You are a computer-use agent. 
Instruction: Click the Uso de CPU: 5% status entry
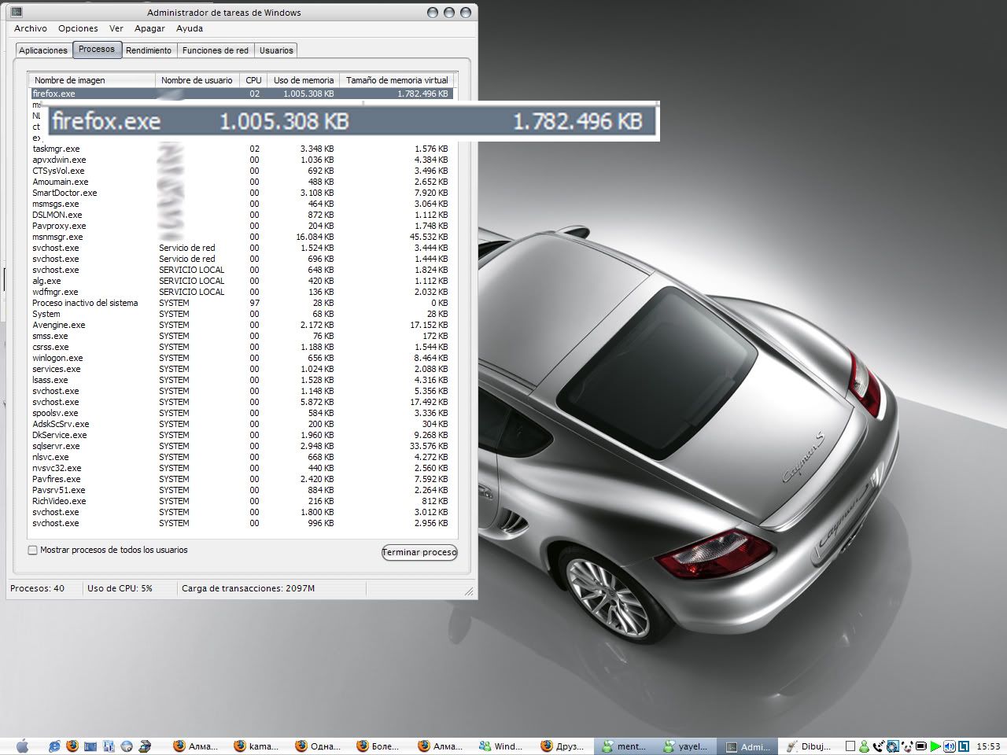point(120,588)
